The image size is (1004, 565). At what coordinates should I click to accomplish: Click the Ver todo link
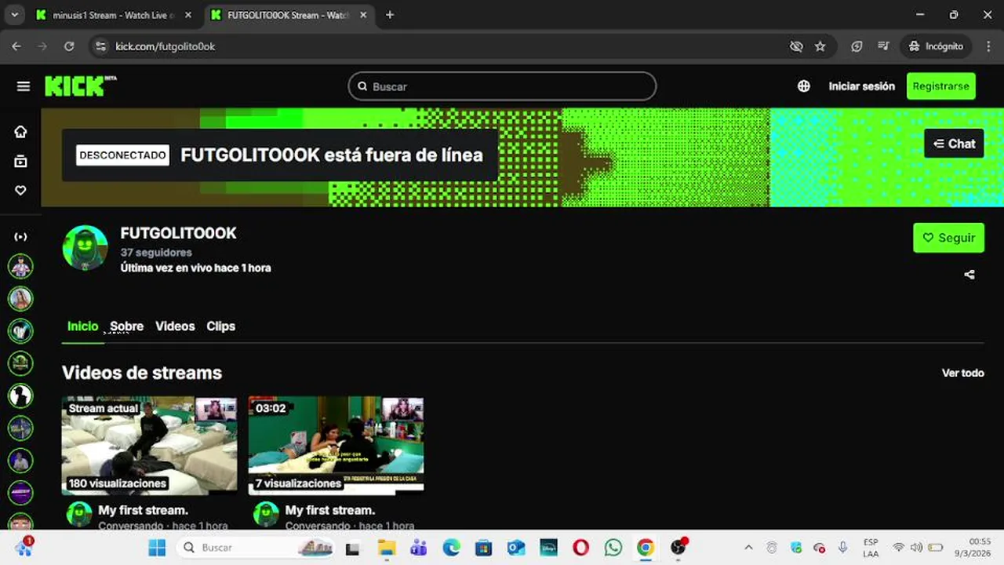click(x=962, y=373)
